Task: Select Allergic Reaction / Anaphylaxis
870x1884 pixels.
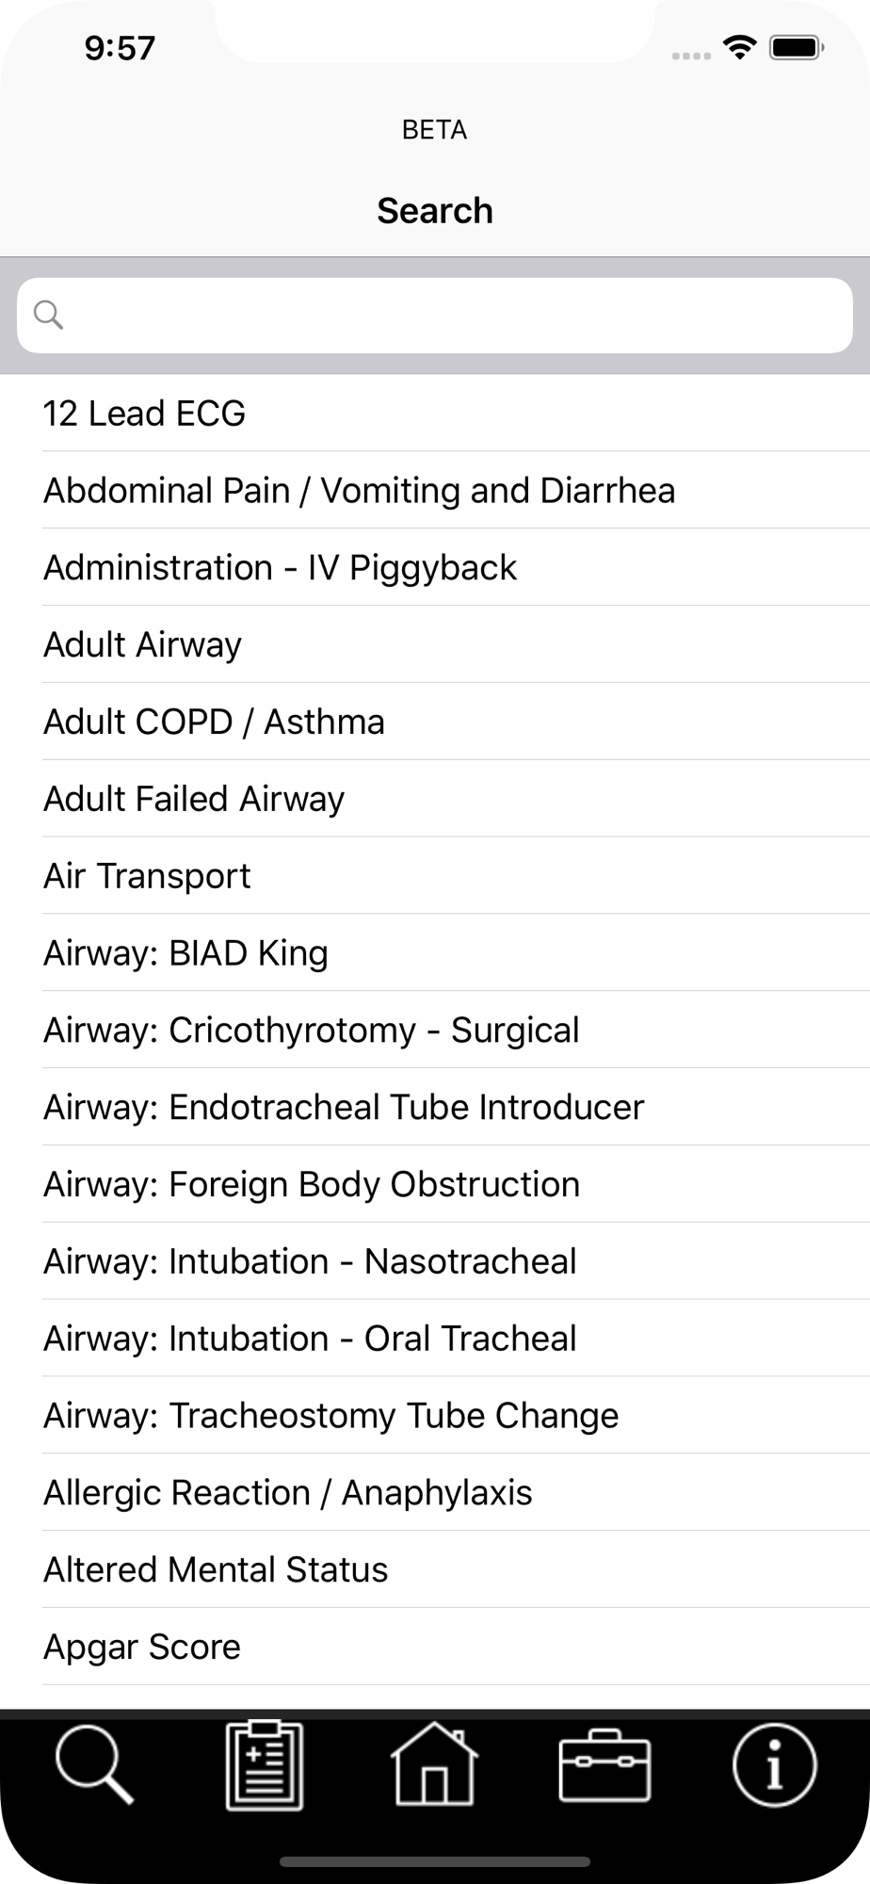Action: (435, 1493)
